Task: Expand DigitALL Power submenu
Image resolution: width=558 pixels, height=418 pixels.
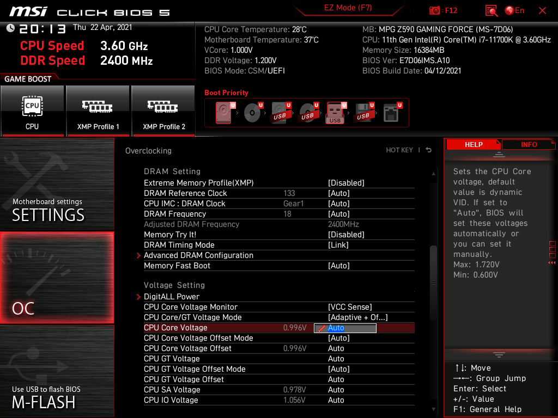Action: point(172,297)
